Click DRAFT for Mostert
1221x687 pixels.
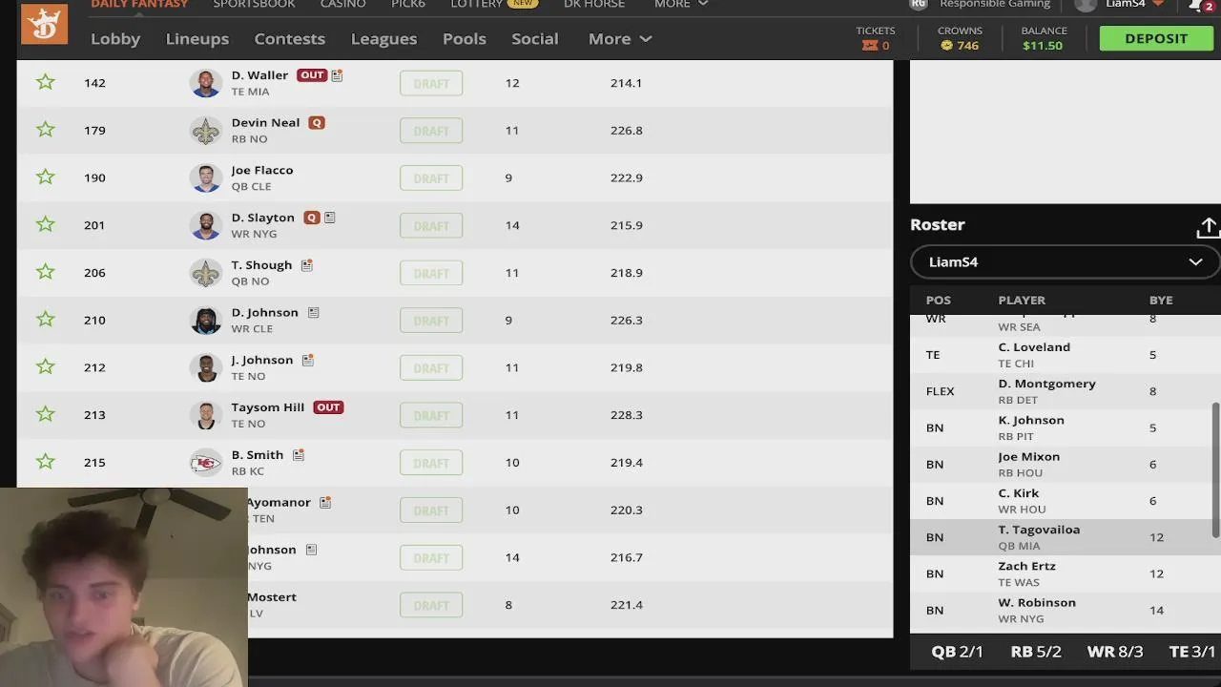[431, 605]
